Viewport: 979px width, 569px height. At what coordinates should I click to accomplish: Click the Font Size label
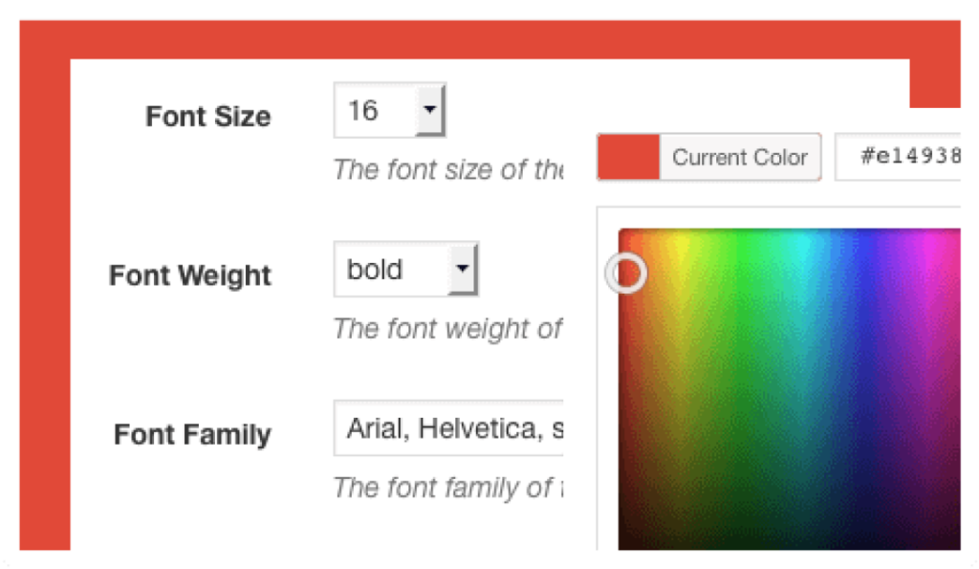click(x=207, y=117)
